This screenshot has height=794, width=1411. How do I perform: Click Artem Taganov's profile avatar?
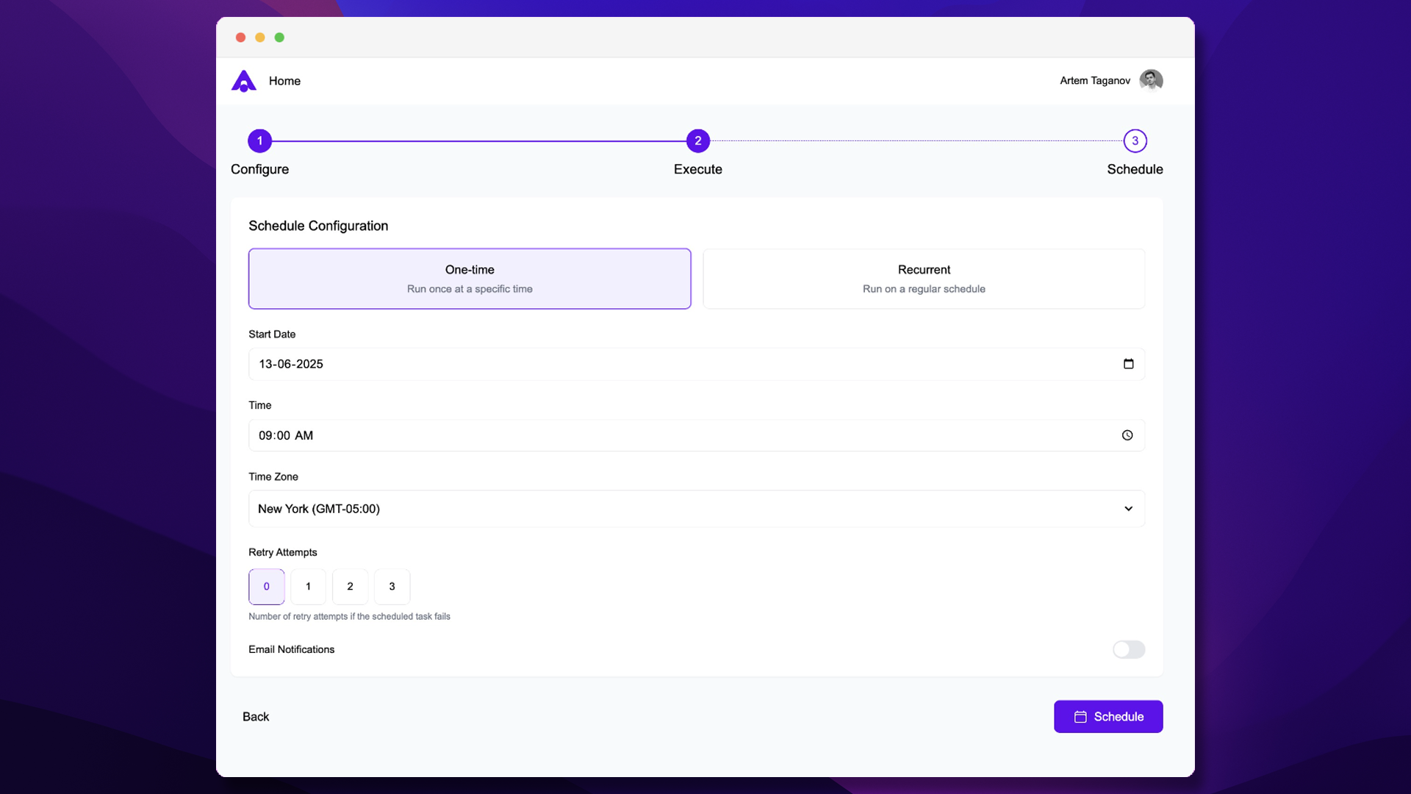click(x=1151, y=80)
